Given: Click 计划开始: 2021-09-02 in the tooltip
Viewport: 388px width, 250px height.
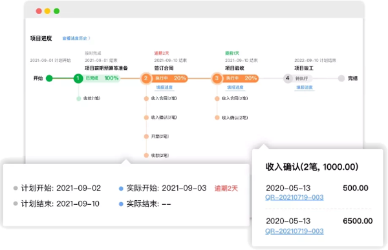Looking at the screenshot, I should coord(61,188).
